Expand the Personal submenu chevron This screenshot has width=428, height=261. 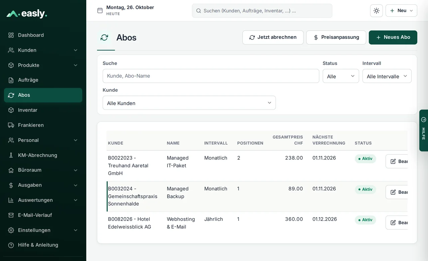[76, 140]
